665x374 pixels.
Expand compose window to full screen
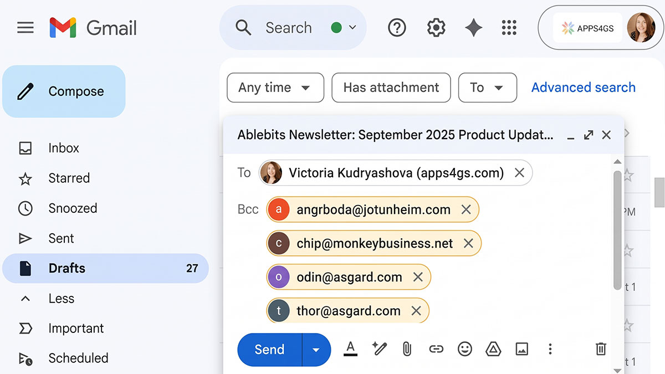pos(589,135)
